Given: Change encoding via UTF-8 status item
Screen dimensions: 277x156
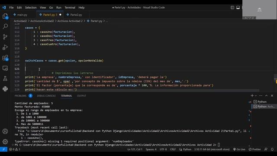Looking at the screenshot, I should pos(163,149).
